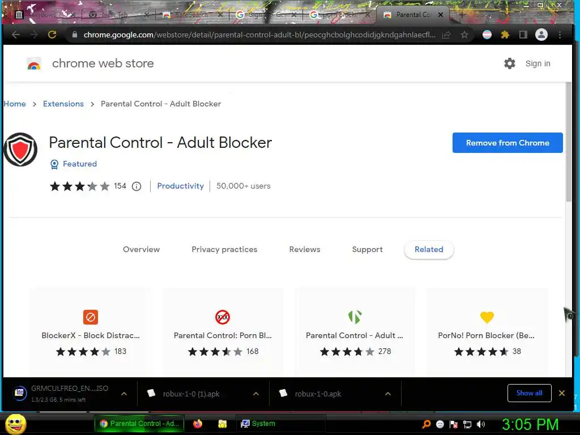Go to Home breadcrumb link
Image resolution: width=580 pixels, height=435 pixels.
(15, 104)
